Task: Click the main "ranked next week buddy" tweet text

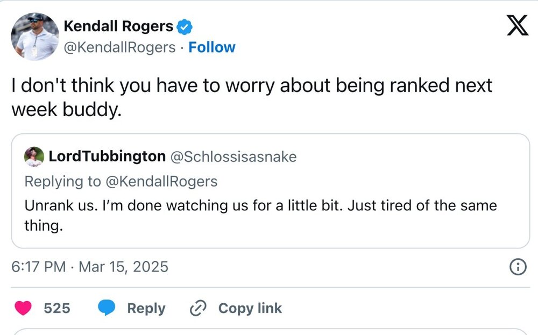Action: [252, 96]
